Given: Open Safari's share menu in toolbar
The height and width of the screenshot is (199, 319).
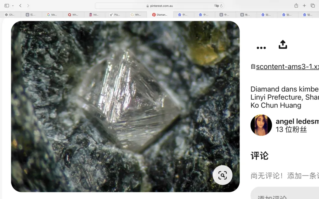Looking at the screenshot, I should point(296,6).
